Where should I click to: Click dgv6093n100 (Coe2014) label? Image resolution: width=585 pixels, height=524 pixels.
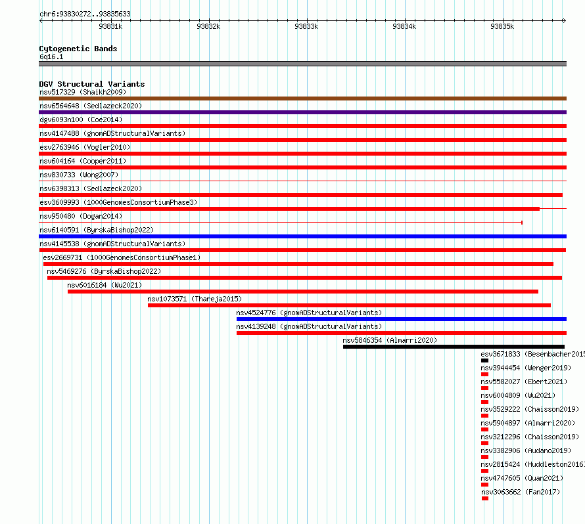[x=81, y=120]
